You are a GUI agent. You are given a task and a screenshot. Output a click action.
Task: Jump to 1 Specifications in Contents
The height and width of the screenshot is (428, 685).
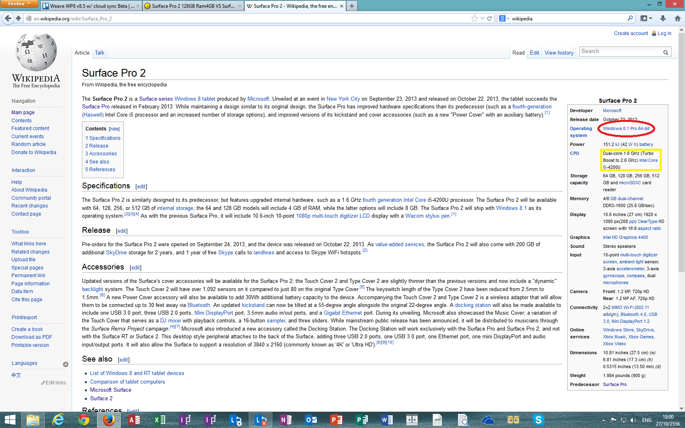tap(103, 138)
